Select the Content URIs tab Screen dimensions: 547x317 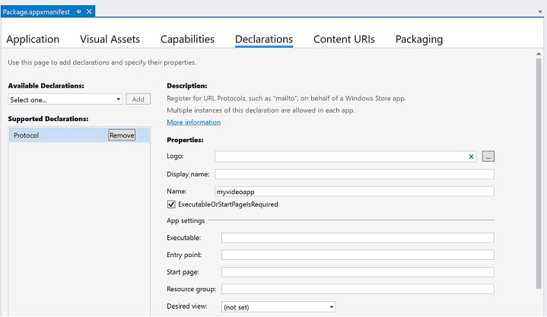[x=344, y=40]
